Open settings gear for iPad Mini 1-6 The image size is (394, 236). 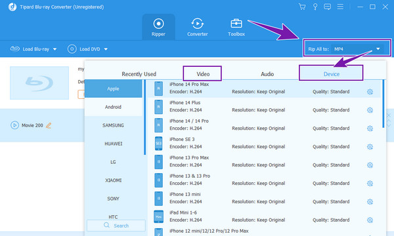370,220
